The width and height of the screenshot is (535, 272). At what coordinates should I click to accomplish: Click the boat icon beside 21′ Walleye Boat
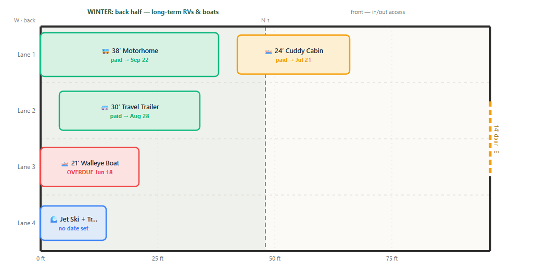click(x=65, y=164)
